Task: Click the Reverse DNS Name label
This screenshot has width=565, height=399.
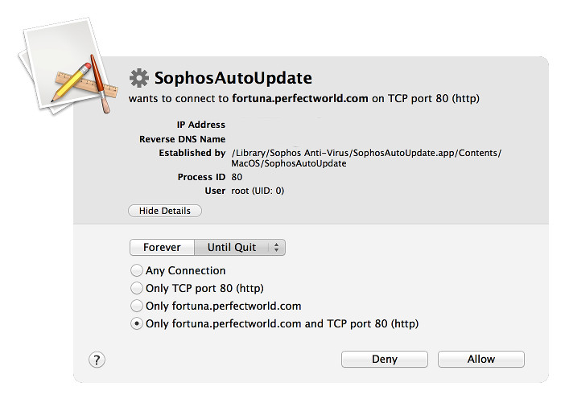Action: coord(183,139)
